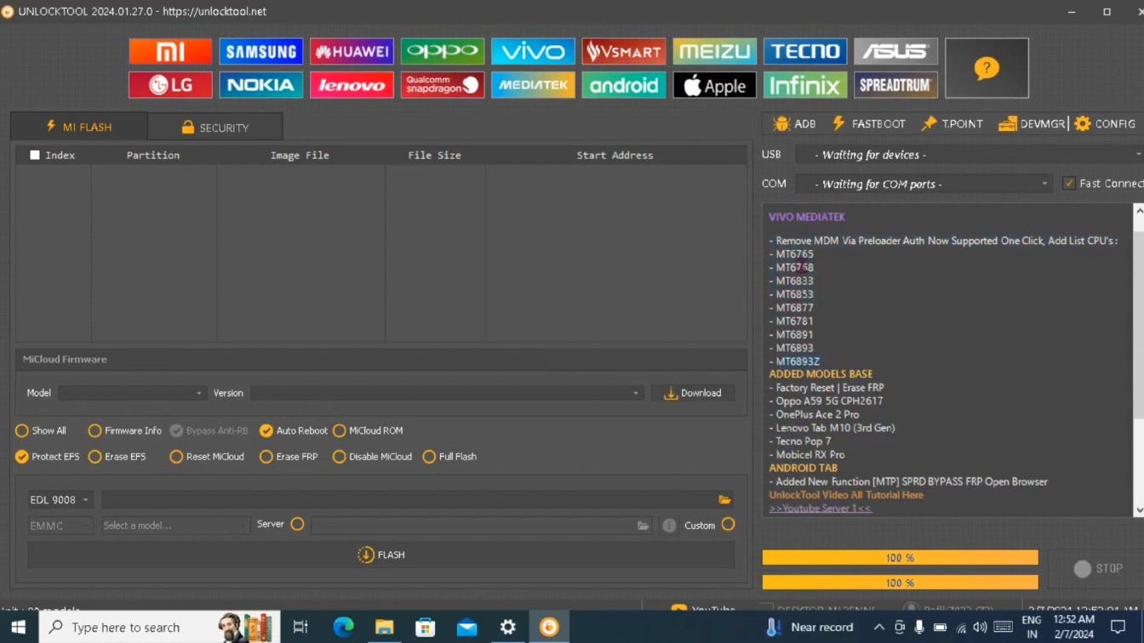Open the USB Waiting for devices dropdown
This screenshot has width=1144, height=643.
[969, 155]
